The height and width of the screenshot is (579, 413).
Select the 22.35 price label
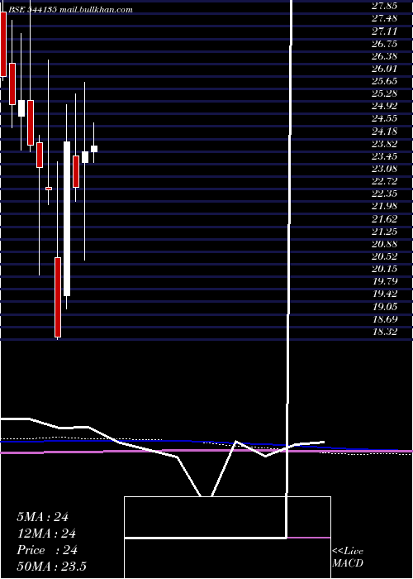(384, 194)
